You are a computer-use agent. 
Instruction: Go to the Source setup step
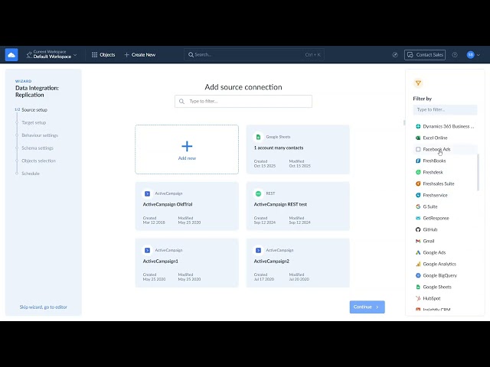click(x=34, y=110)
